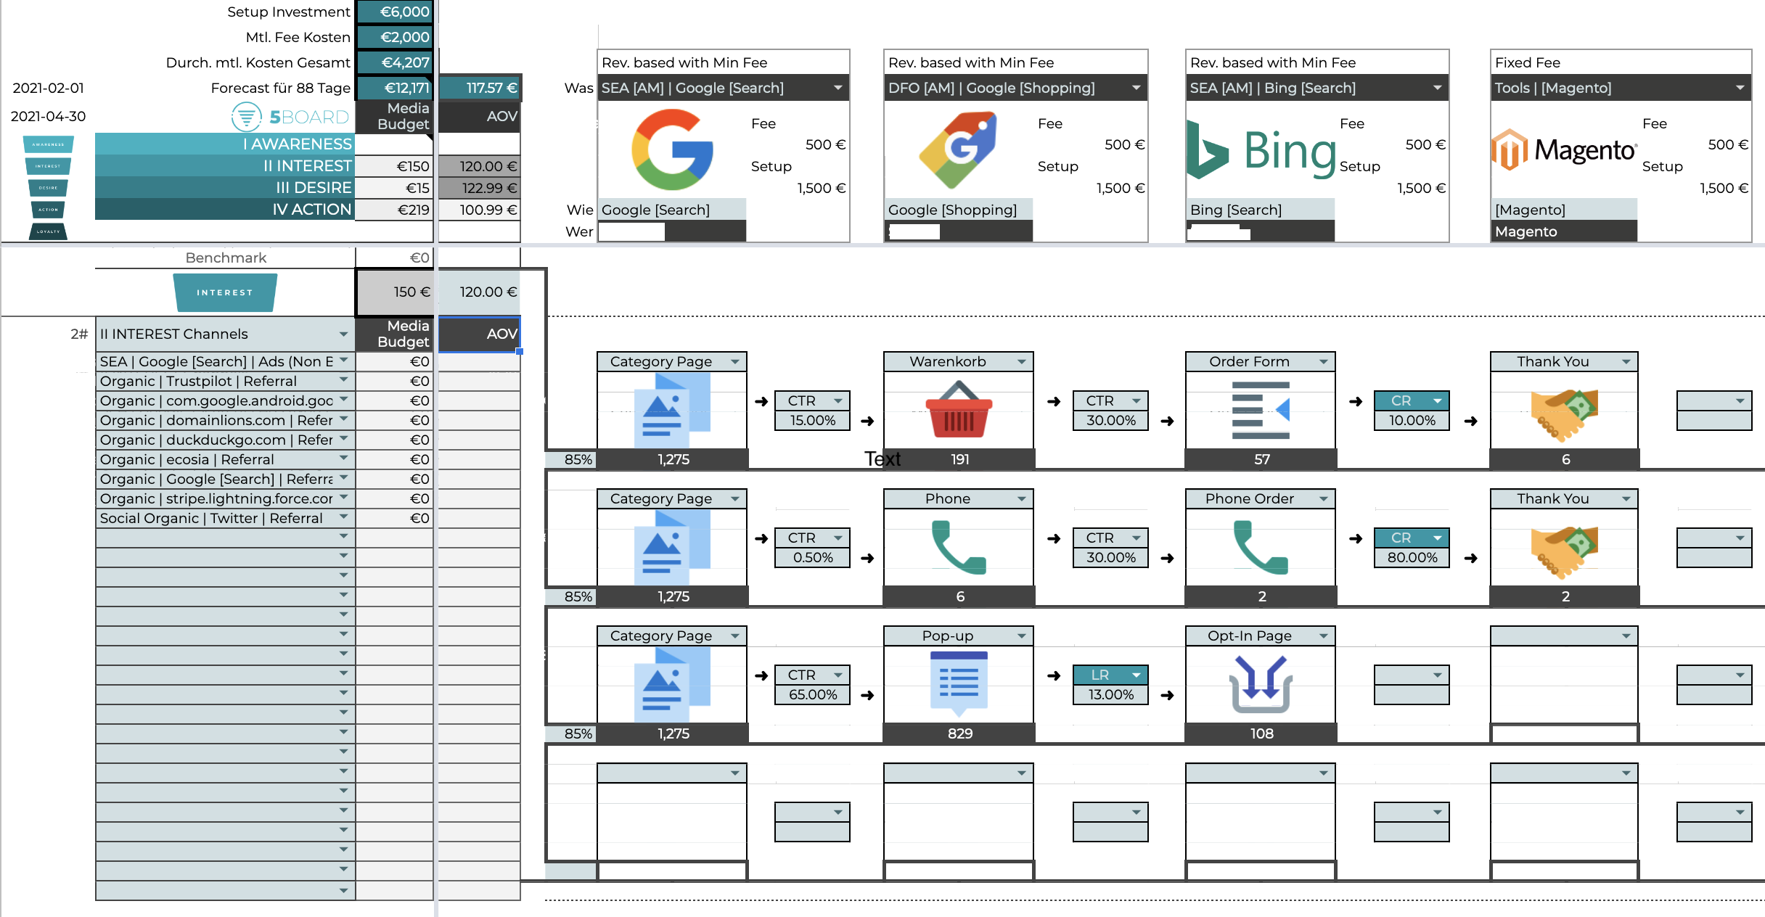Open the SEA [AM] | Google [Search] dropdown
The width and height of the screenshot is (1765, 917).
(x=838, y=88)
